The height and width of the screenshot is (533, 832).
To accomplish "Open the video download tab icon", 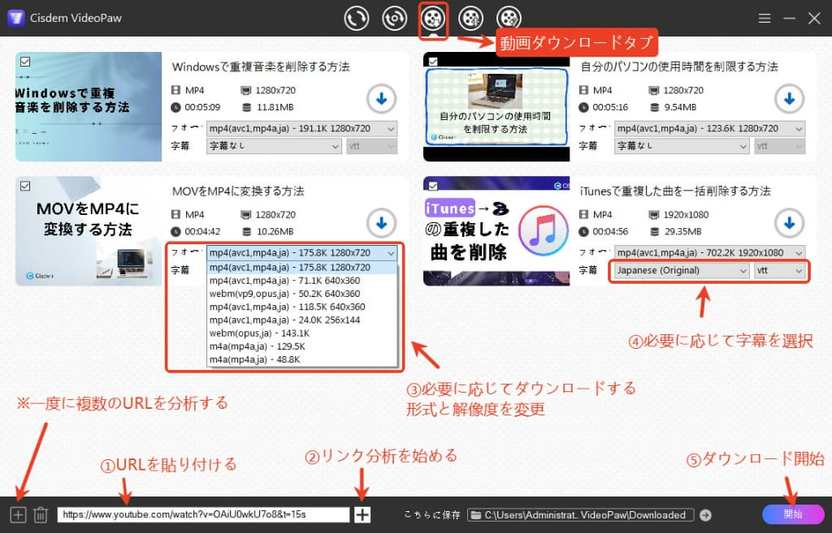I will pos(433,18).
